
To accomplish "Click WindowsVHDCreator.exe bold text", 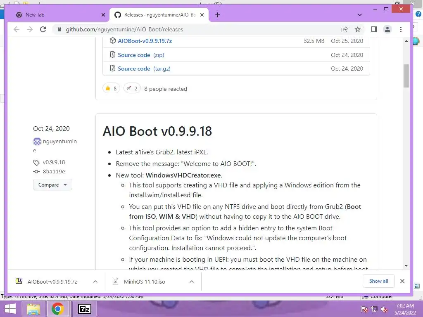I will pos(183,175).
